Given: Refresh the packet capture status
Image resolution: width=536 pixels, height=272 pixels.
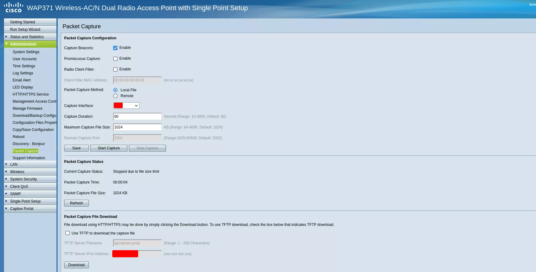Looking at the screenshot, I should 76,203.
